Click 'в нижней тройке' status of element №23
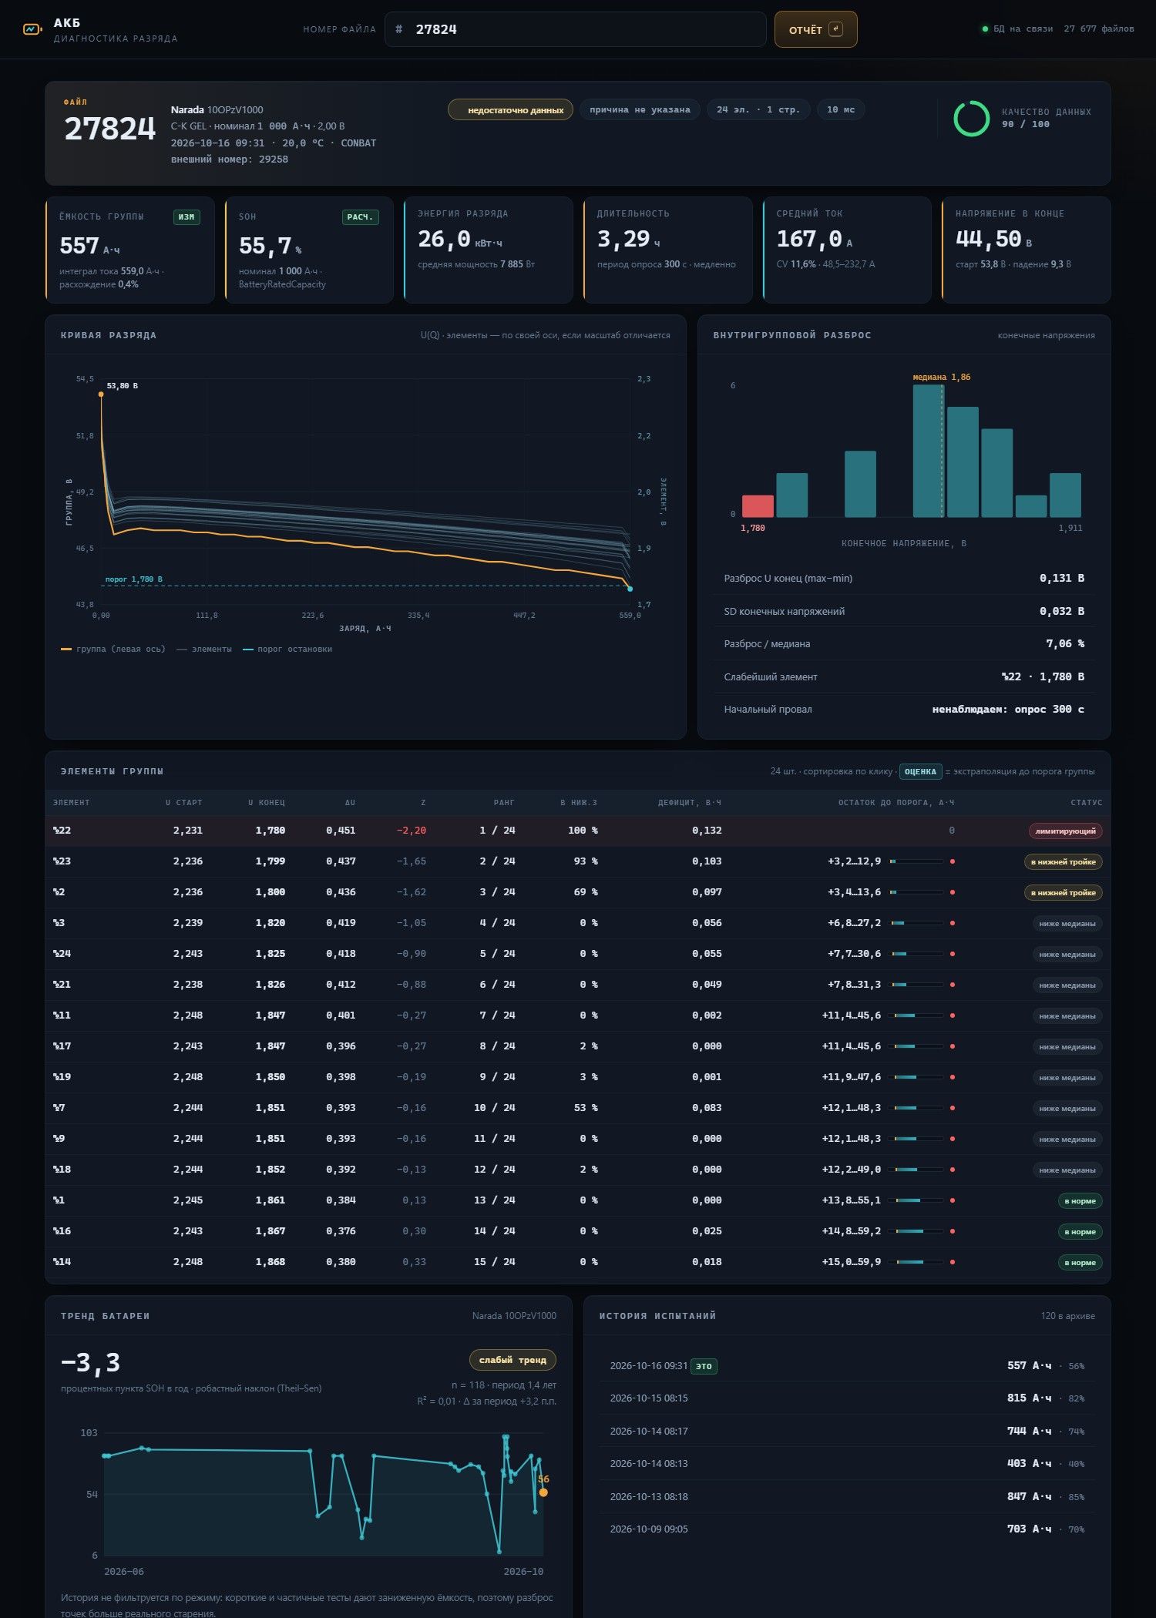This screenshot has width=1156, height=1618. pos(1063,861)
